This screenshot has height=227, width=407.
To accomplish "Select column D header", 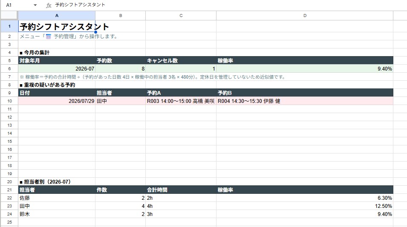I will 305,16.
